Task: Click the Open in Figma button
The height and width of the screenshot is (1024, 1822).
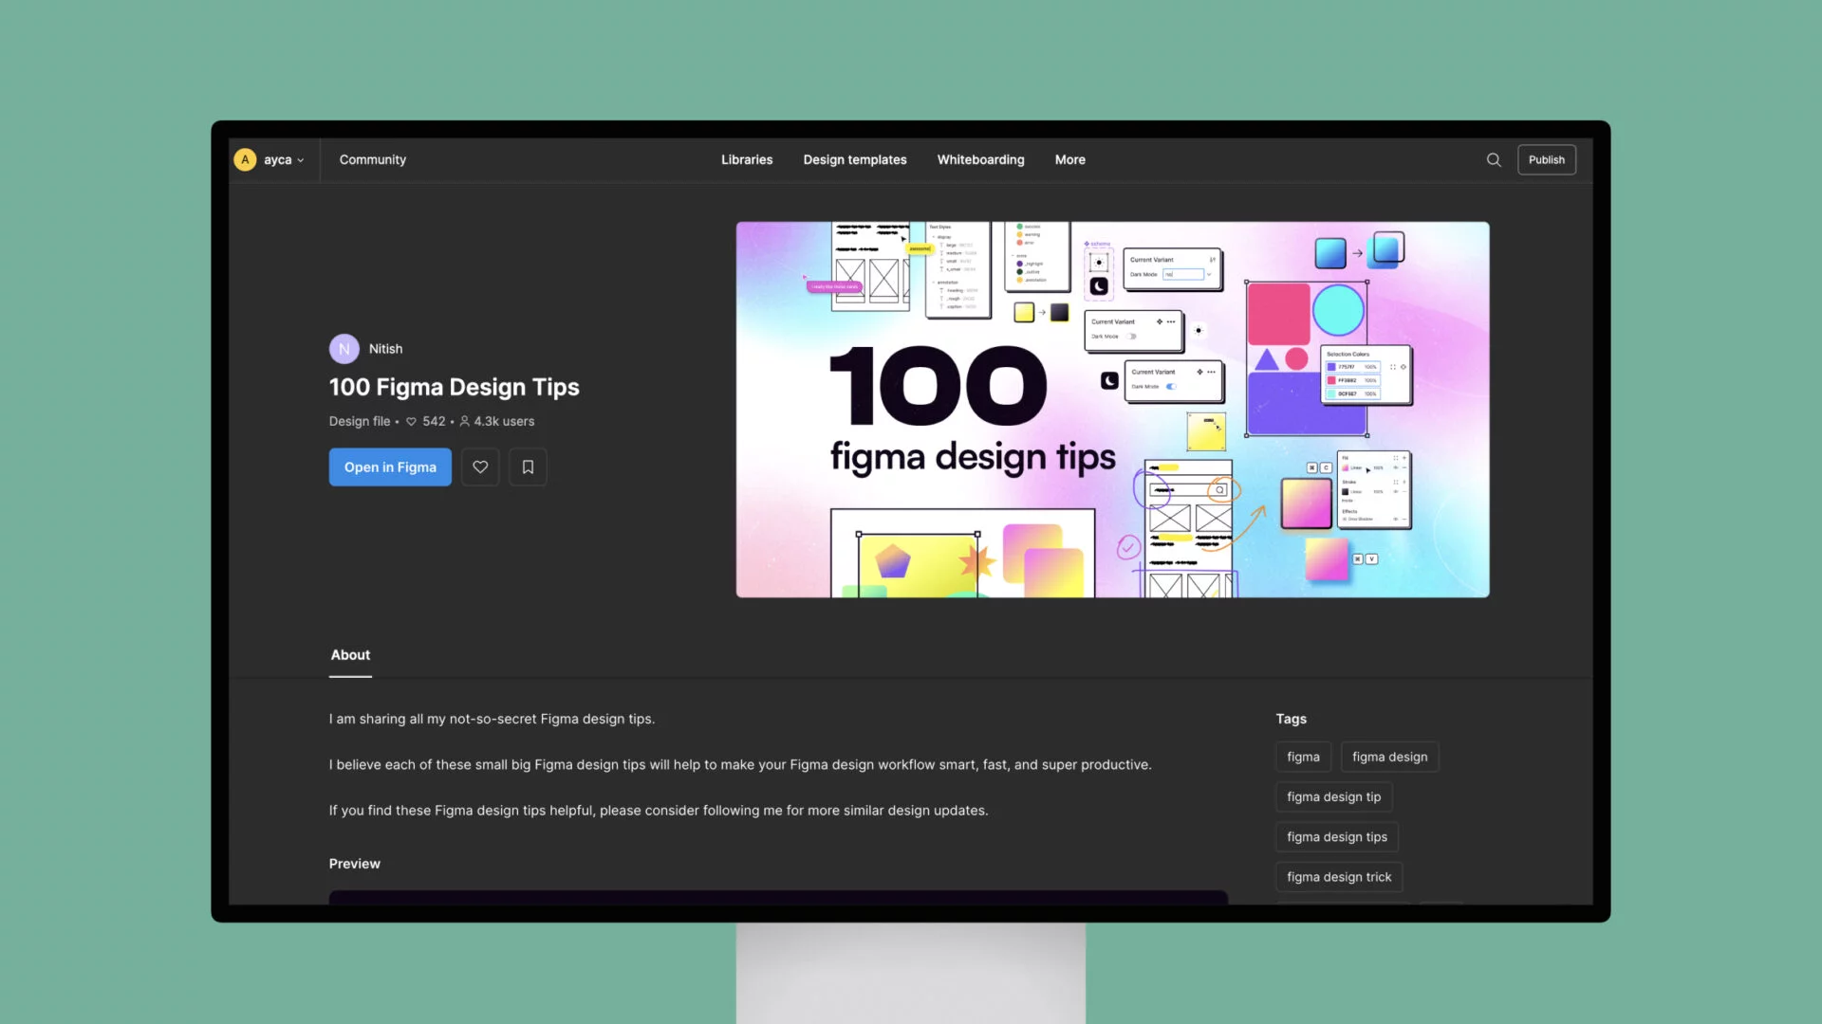Action: coord(390,467)
